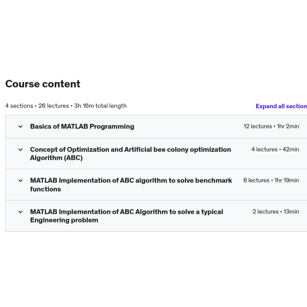Click the word functions under the benchmark title
The image size is (307, 307).
pos(45,189)
